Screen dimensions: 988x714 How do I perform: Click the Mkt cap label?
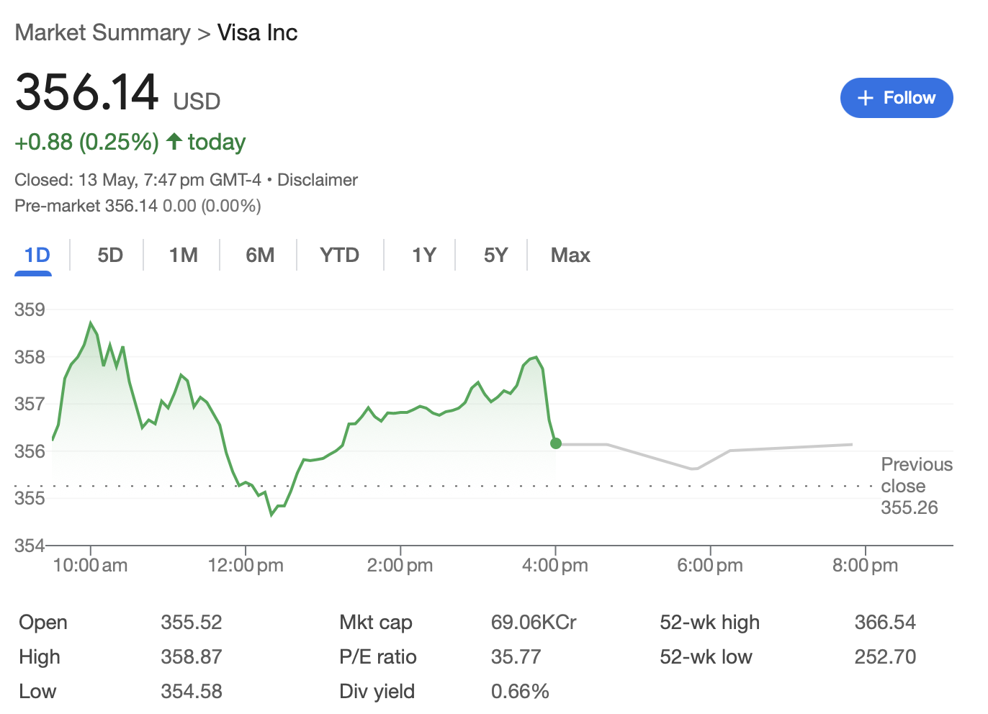click(375, 622)
